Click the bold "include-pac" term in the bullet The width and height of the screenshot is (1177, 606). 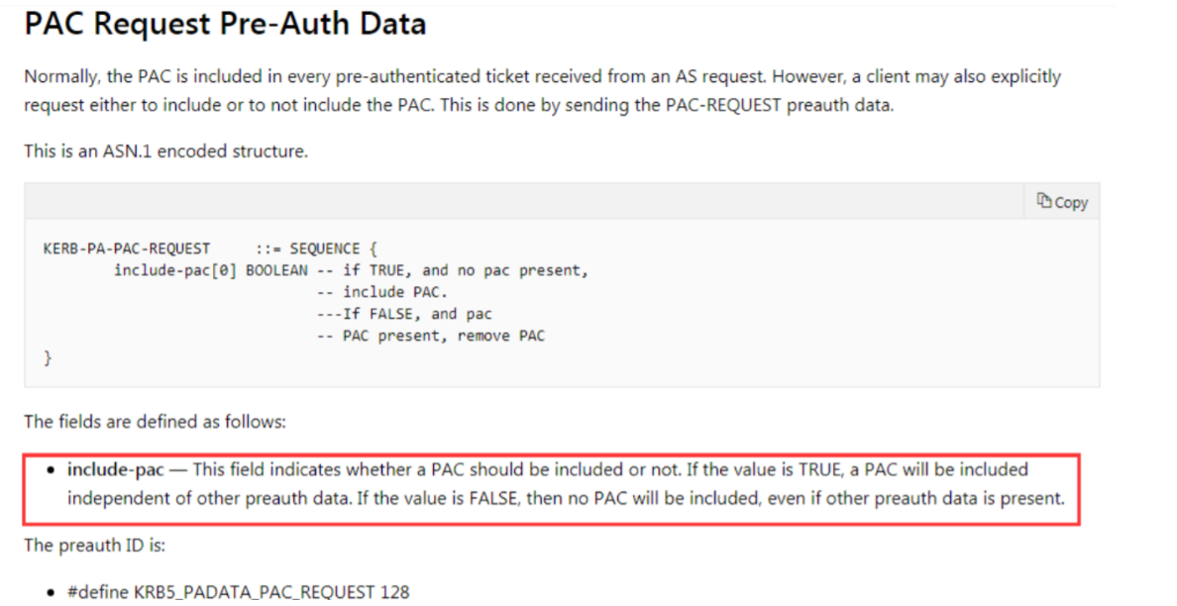tap(115, 469)
